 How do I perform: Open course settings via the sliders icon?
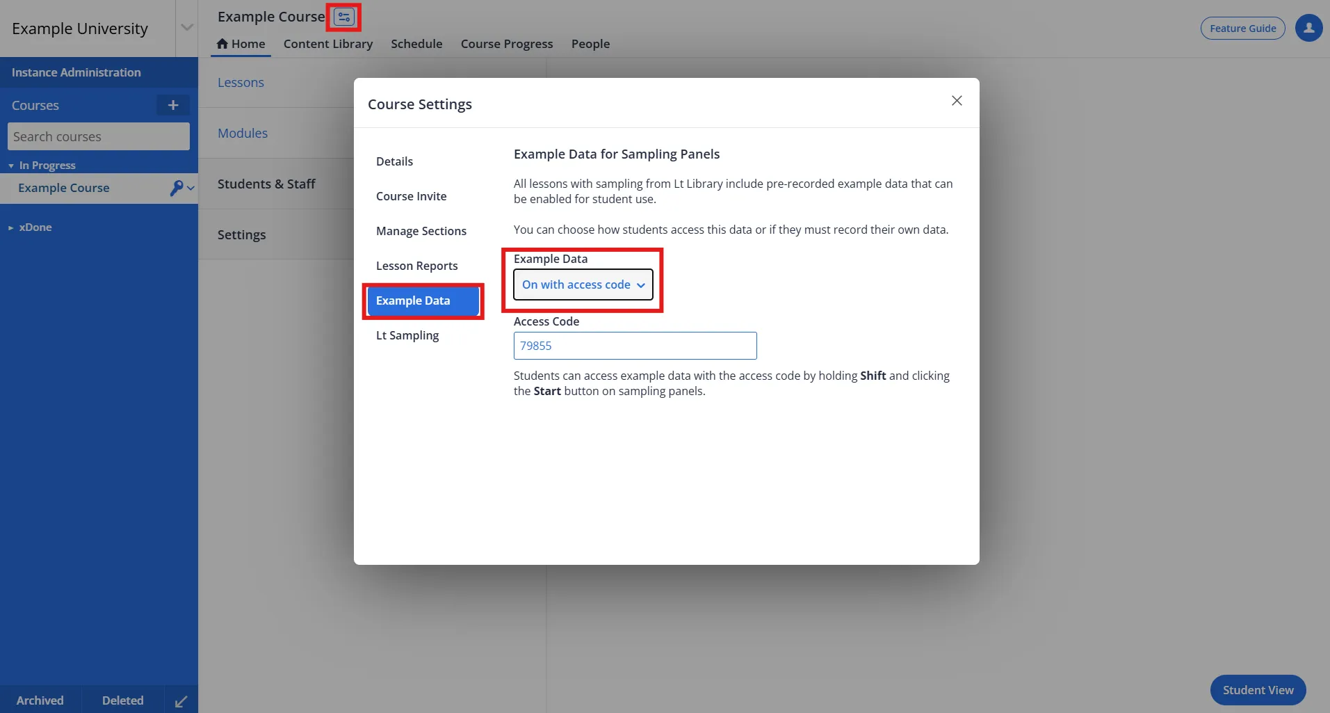point(343,17)
